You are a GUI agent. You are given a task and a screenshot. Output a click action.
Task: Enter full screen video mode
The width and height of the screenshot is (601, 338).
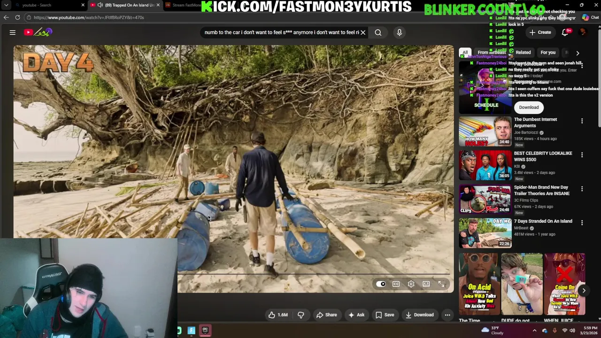coord(441,284)
